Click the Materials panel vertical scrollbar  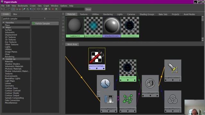(203, 28)
